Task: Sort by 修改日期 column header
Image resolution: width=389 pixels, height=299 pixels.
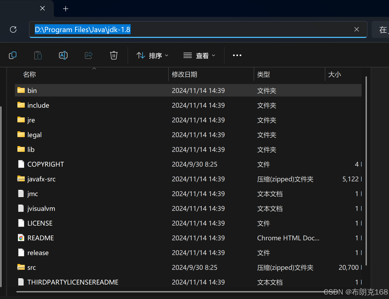Action: [184, 74]
